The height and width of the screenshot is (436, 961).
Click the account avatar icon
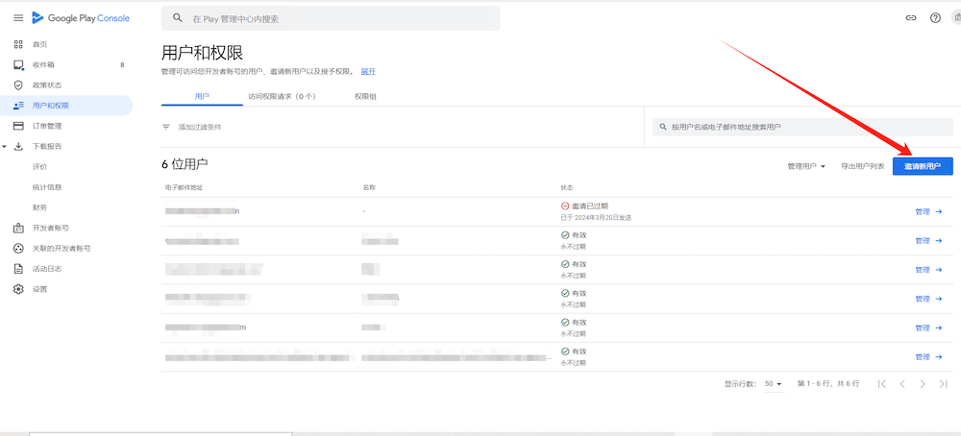coord(956,18)
